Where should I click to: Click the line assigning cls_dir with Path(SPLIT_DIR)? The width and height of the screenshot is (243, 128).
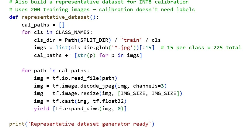click(x=97, y=40)
